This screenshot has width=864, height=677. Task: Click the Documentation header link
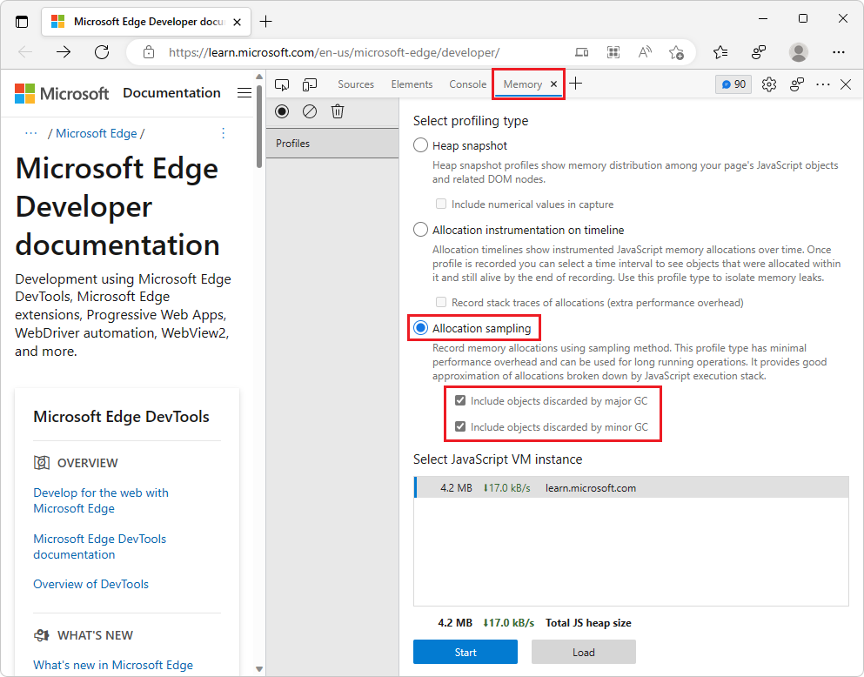tap(171, 92)
